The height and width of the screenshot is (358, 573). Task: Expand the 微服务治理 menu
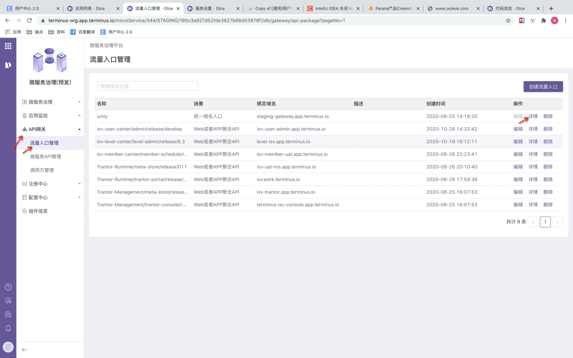[x=50, y=102]
